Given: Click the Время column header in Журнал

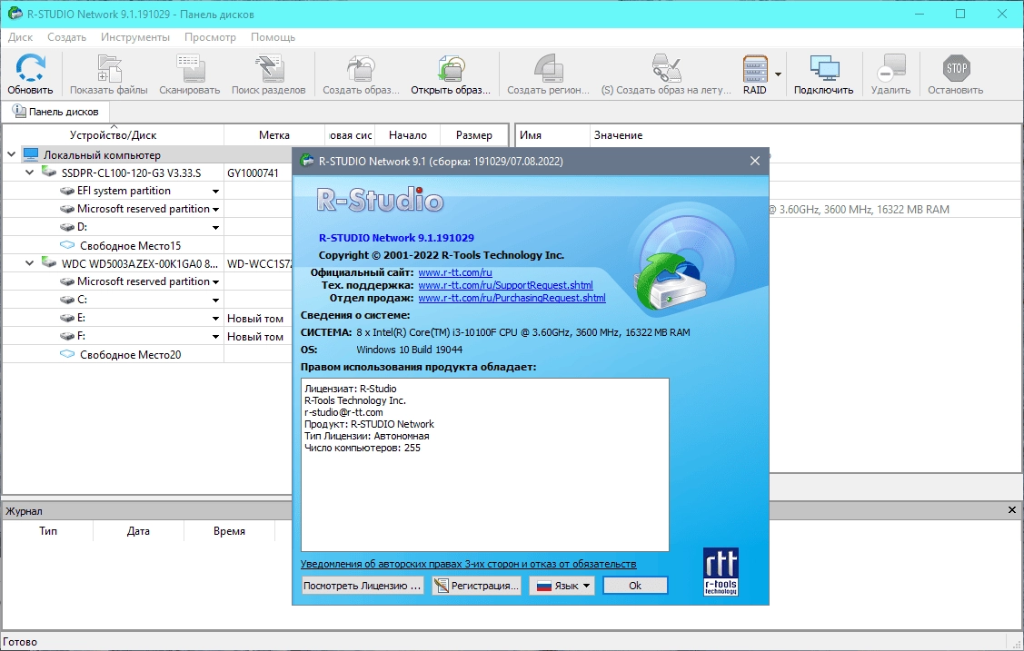Looking at the screenshot, I should 229,531.
